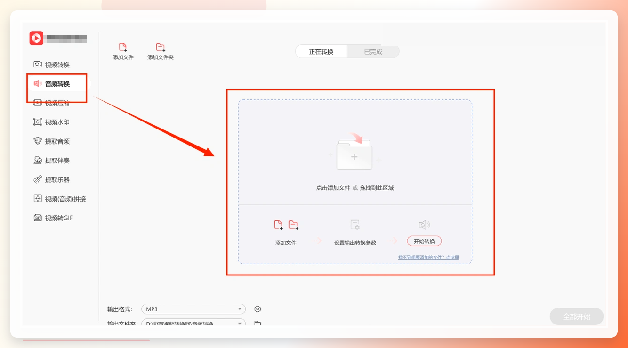Click the add-file icon in the steps row
628x348 pixels.
point(279,225)
